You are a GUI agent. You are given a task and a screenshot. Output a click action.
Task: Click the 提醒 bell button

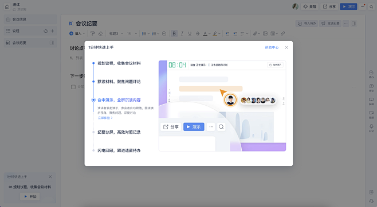coord(310,6)
